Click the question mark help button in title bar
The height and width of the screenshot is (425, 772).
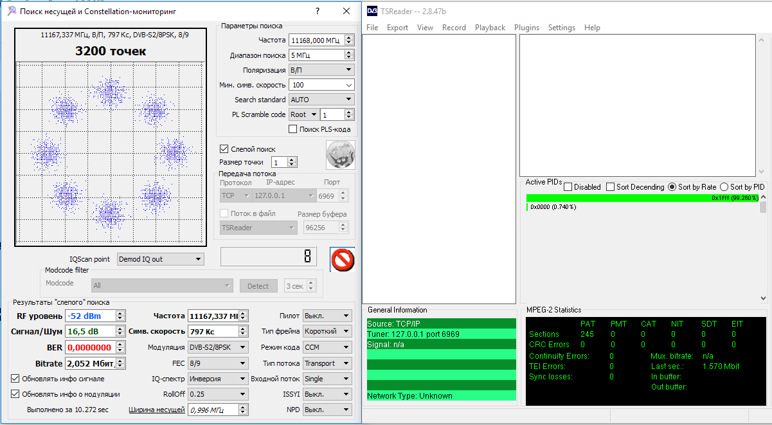click(x=318, y=12)
